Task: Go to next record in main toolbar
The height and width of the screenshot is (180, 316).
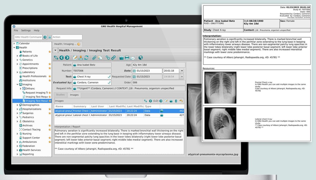Action: coord(67,57)
